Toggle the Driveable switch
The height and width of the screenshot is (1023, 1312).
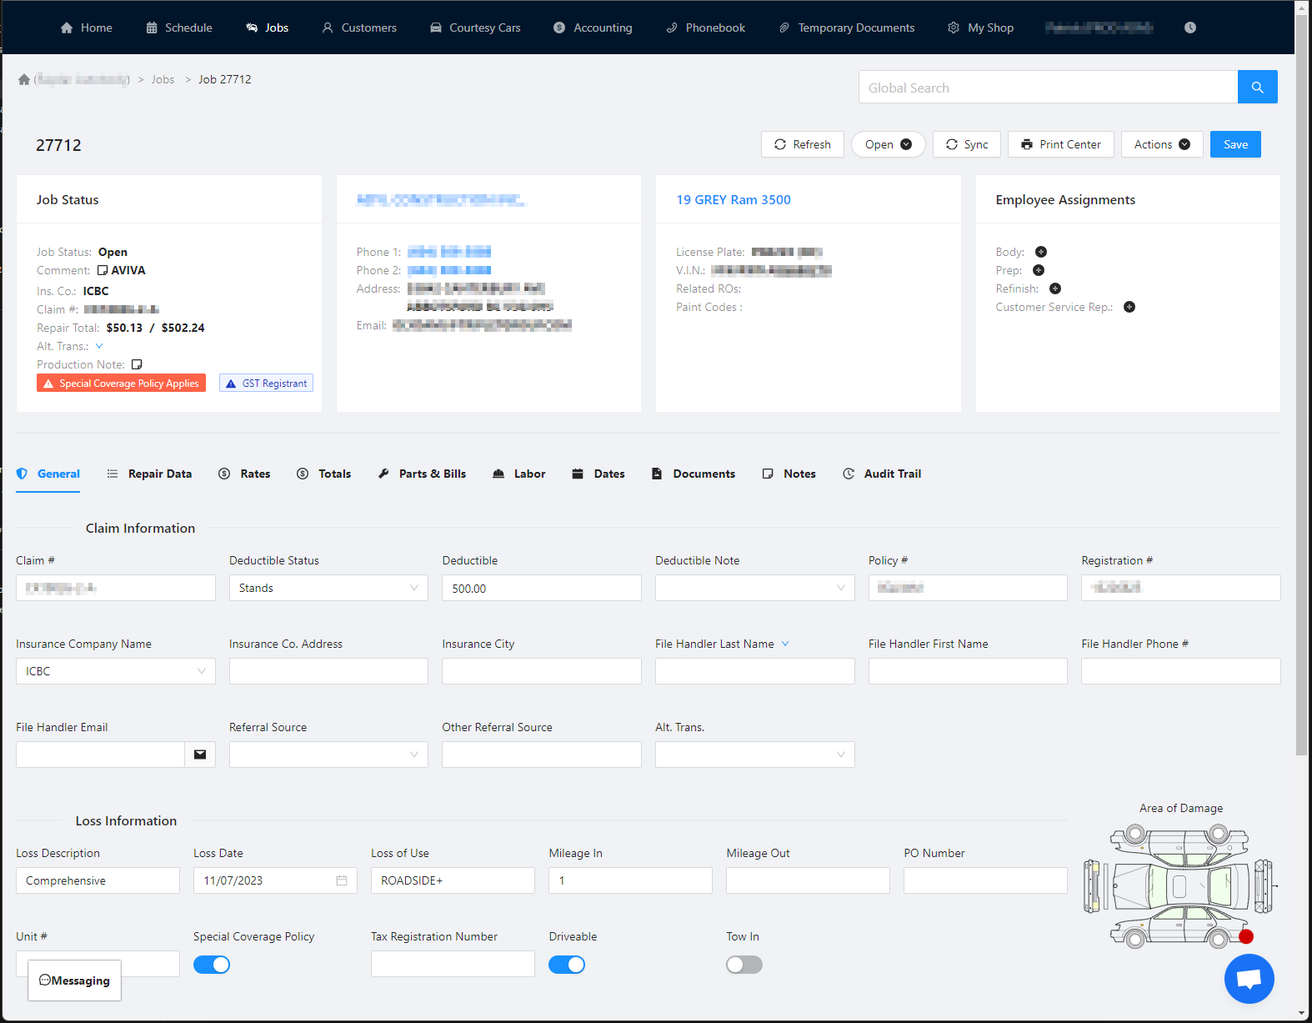[x=567, y=965]
